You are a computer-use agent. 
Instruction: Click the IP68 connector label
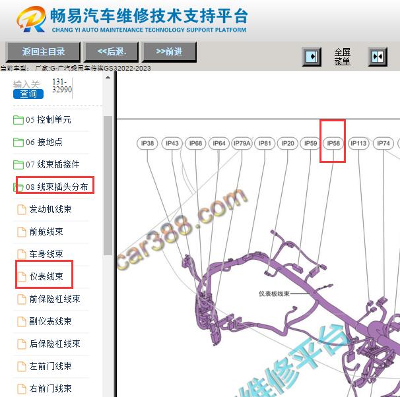195,143
